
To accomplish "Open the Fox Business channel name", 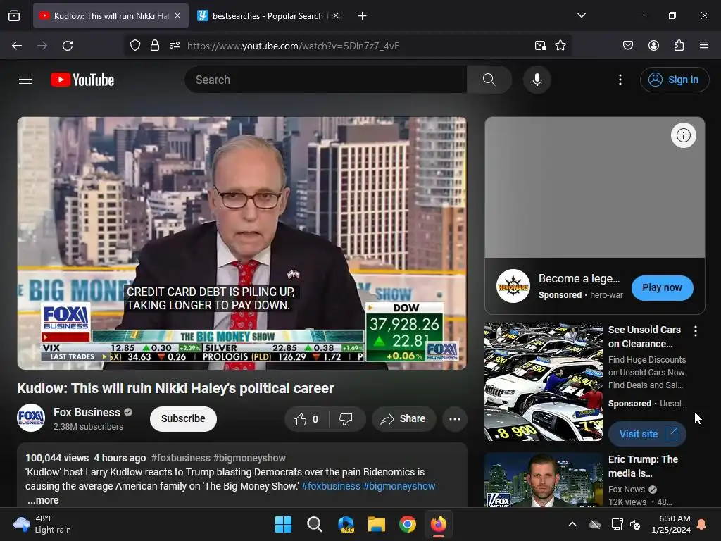I will 87,412.
